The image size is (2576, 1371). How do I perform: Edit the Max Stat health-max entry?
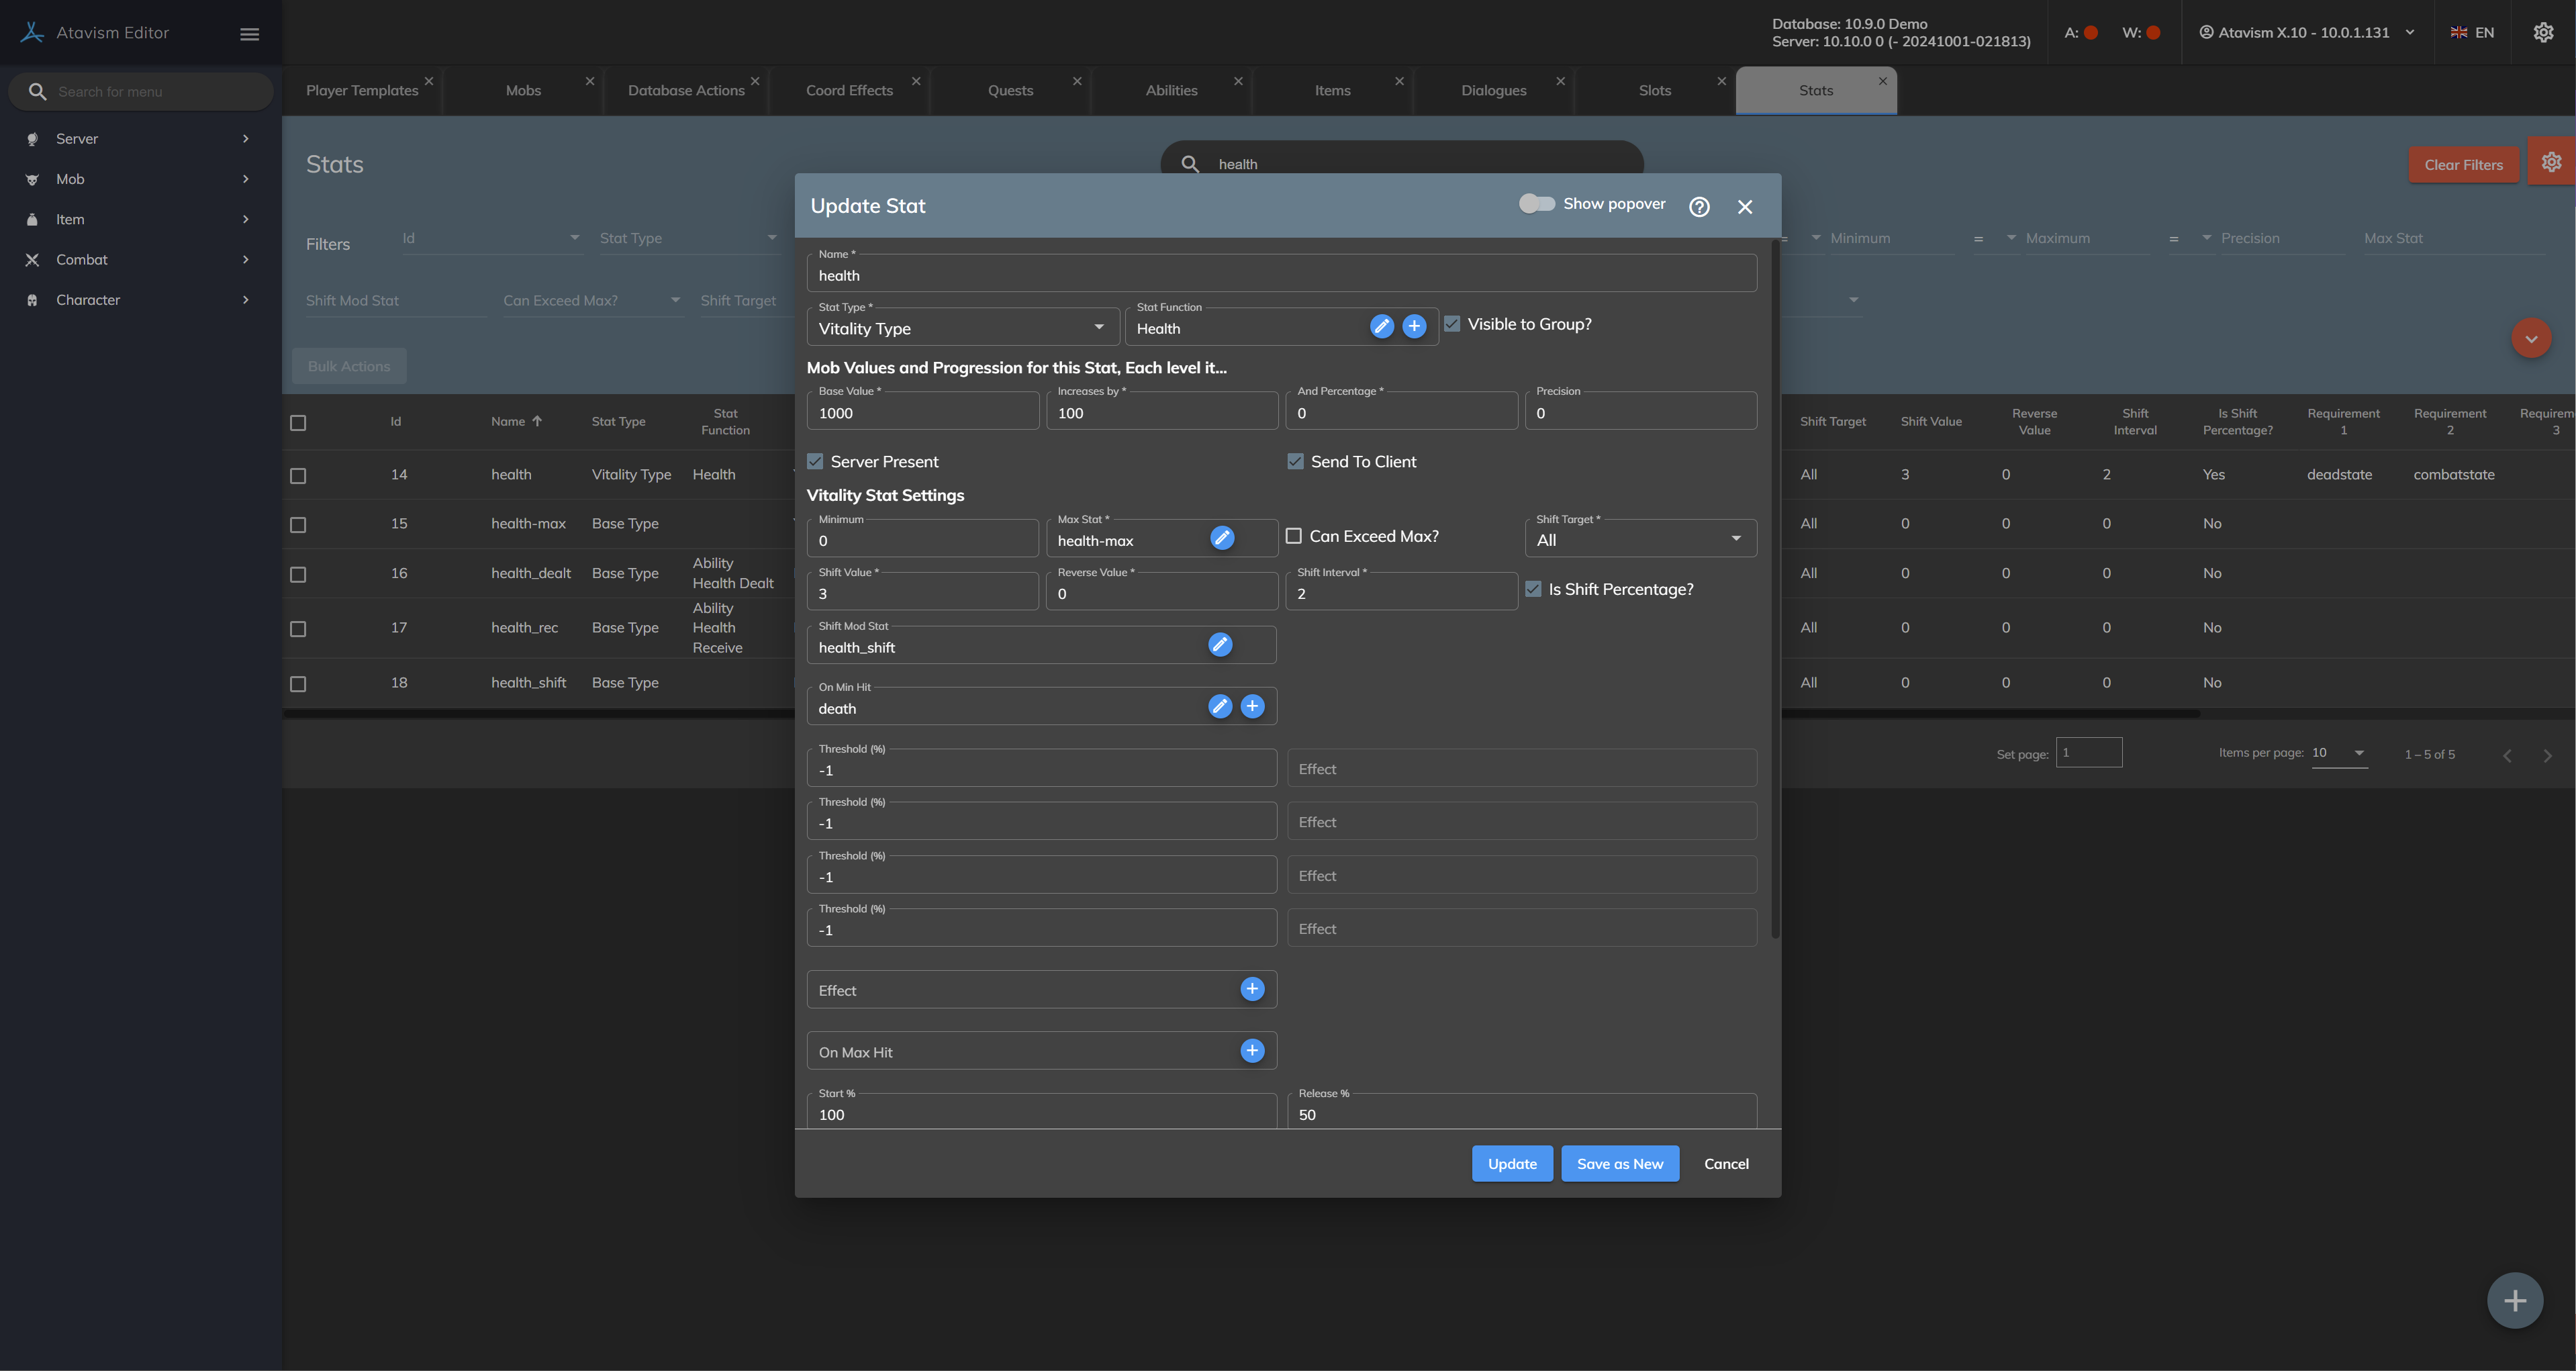point(1222,538)
